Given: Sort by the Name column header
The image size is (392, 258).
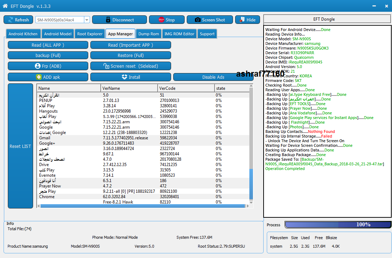Looking at the screenshot, I should click(x=69, y=88).
